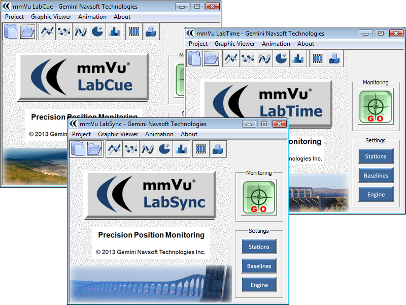406x305 pixels.
Task: Open the Animation menu in LabTime
Action: tap(276, 44)
